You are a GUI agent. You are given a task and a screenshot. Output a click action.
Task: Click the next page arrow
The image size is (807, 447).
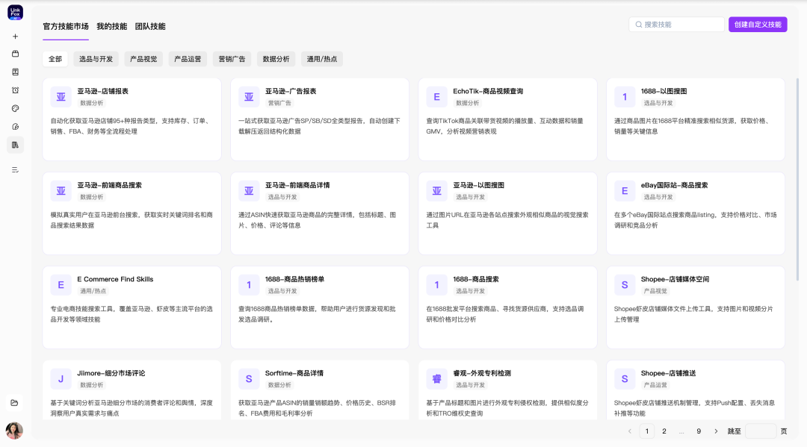pos(716,431)
